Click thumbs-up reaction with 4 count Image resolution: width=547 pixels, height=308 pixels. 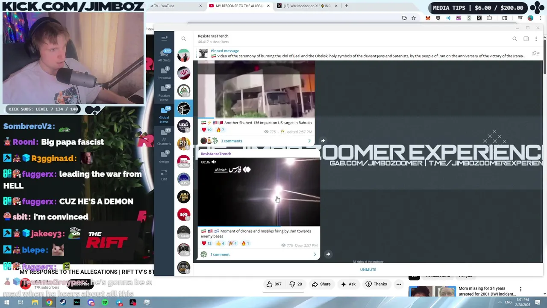[220, 243]
